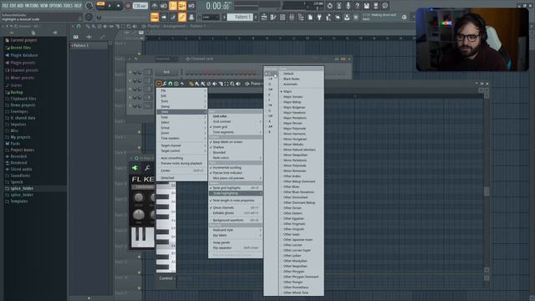Toggle the metronome icon in top toolbar
Viewport: 535px width, 301px height.
155,6
